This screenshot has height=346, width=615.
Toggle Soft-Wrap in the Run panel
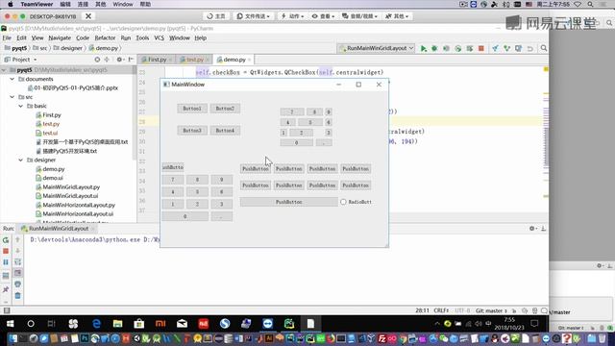point(17,261)
